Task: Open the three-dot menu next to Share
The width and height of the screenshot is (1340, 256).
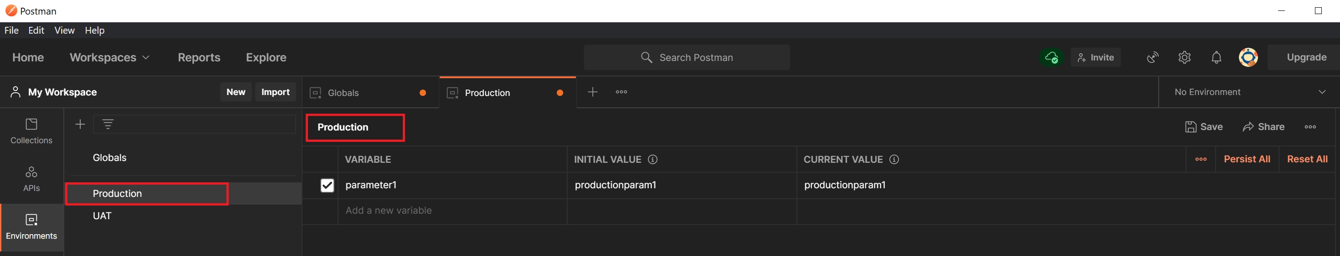Action: point(1310,127)
